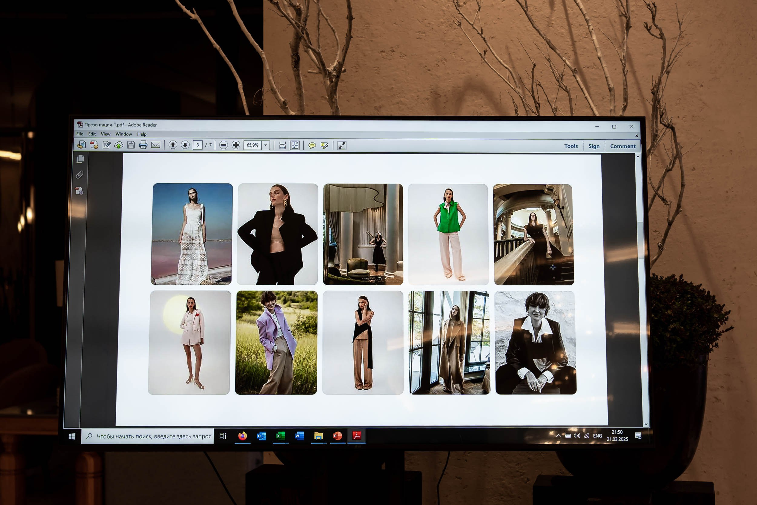Open Firefox from the taskbar
This screenshot has width=757, height=505.
coord(242,436)
